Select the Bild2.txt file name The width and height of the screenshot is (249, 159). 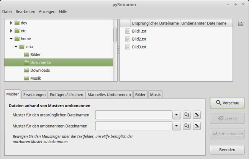[x=139, y=39]
